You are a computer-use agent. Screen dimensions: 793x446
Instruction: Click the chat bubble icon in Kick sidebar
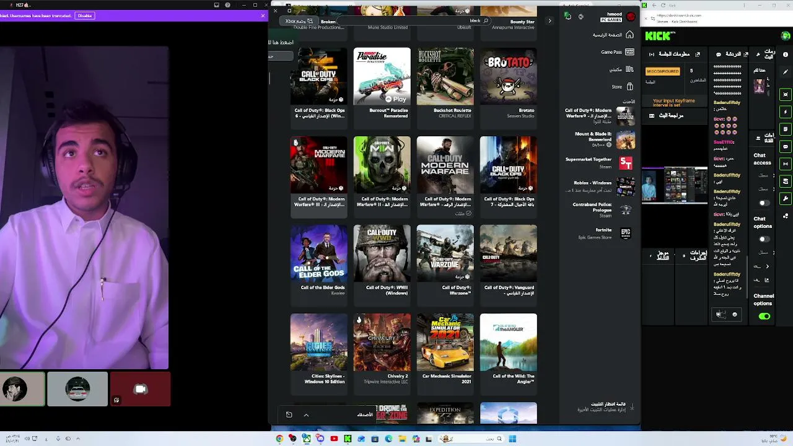[x=786, y=147]
